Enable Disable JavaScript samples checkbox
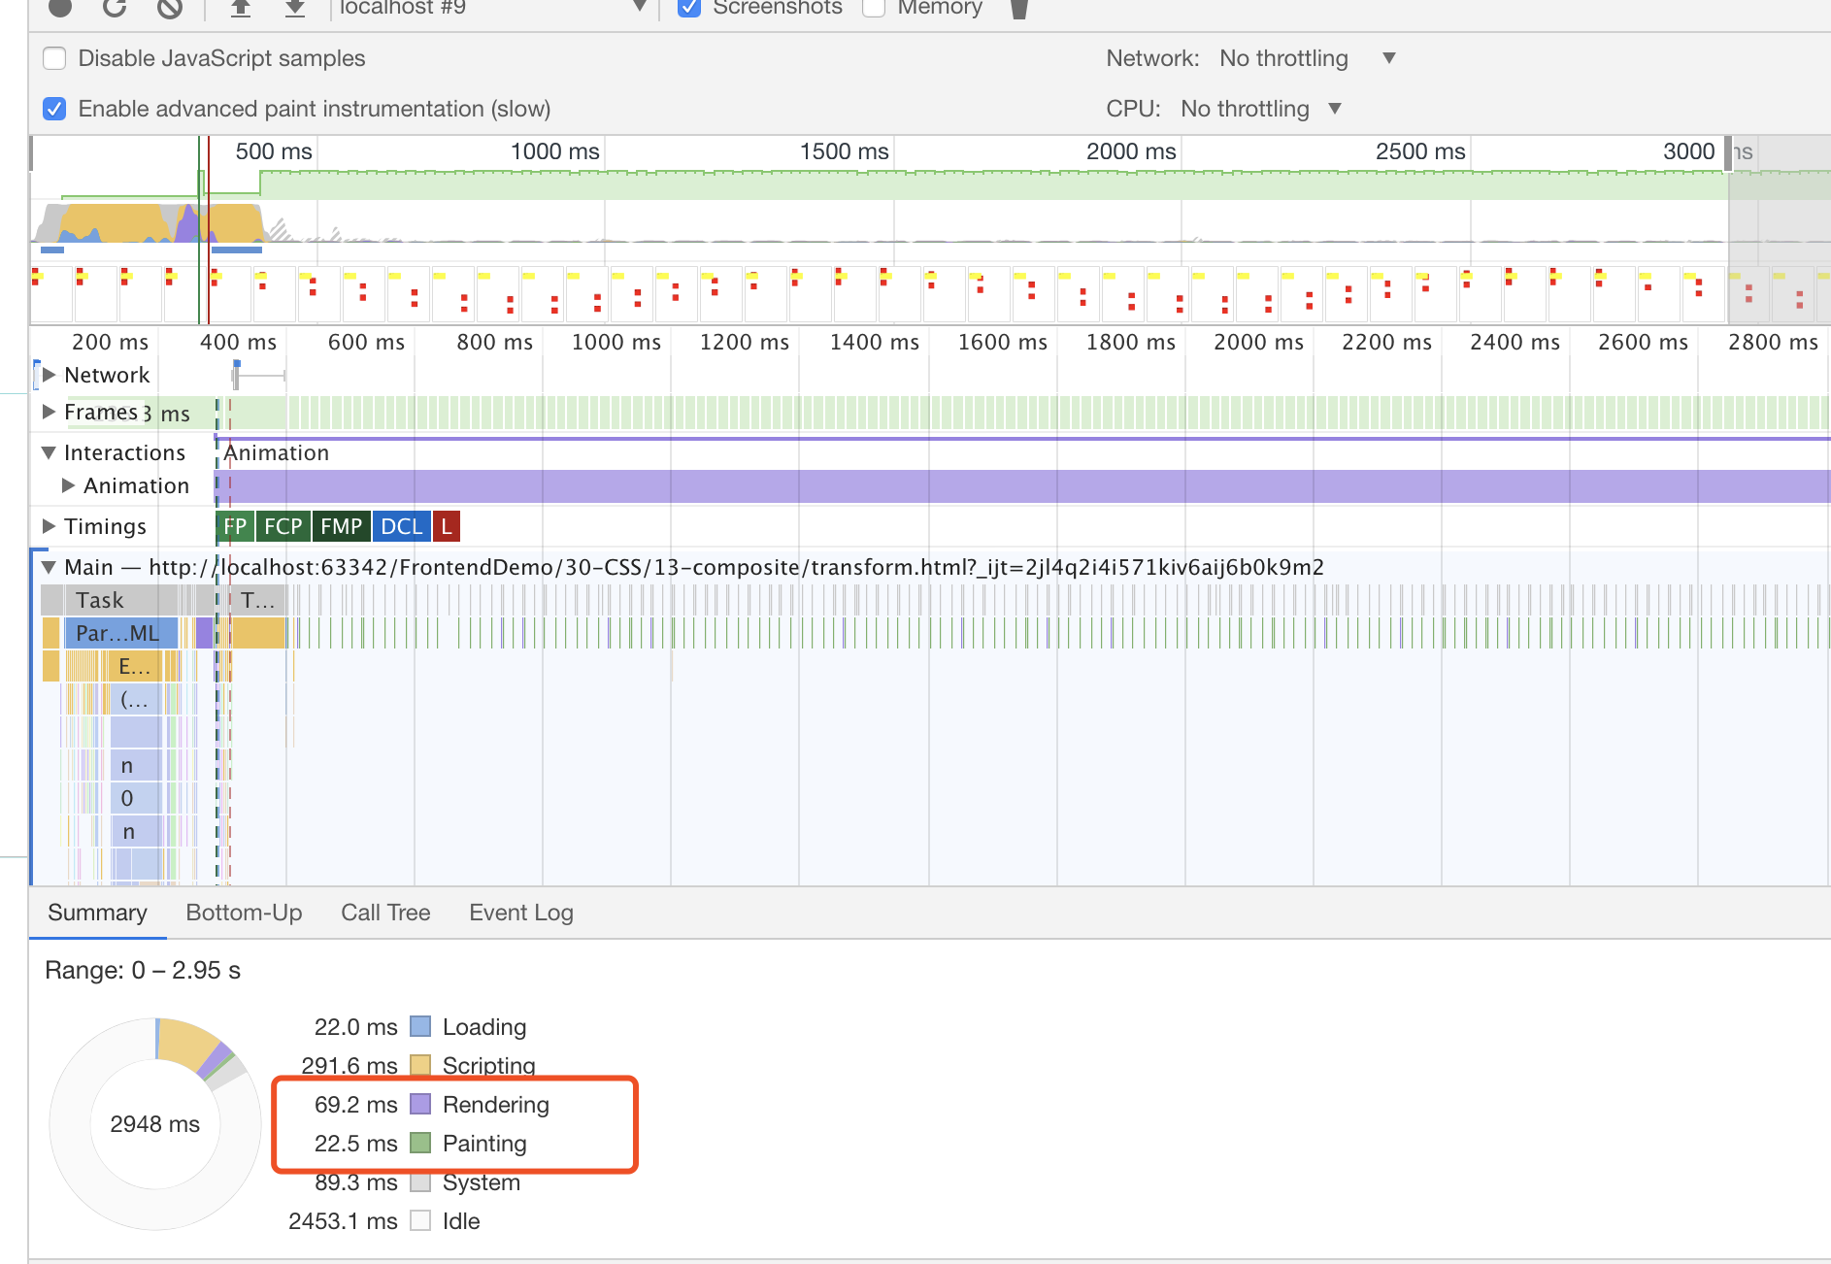The image size is (1831, 1264). [x=55, y=58]
